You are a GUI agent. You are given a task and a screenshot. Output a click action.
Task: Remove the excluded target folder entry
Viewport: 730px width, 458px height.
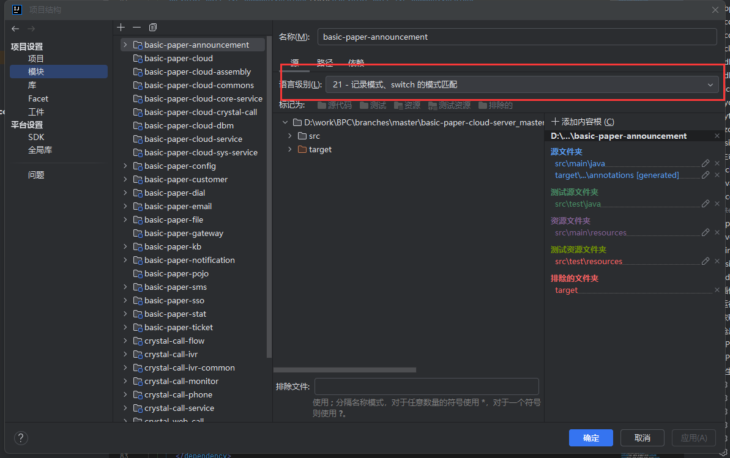(717, 290)
